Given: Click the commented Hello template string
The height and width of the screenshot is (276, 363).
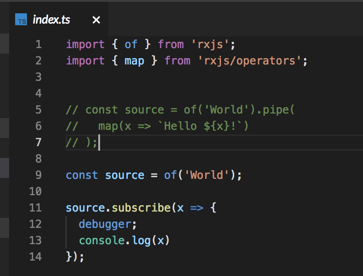Looking at the screenshot, I should click(x=199, y=126).
